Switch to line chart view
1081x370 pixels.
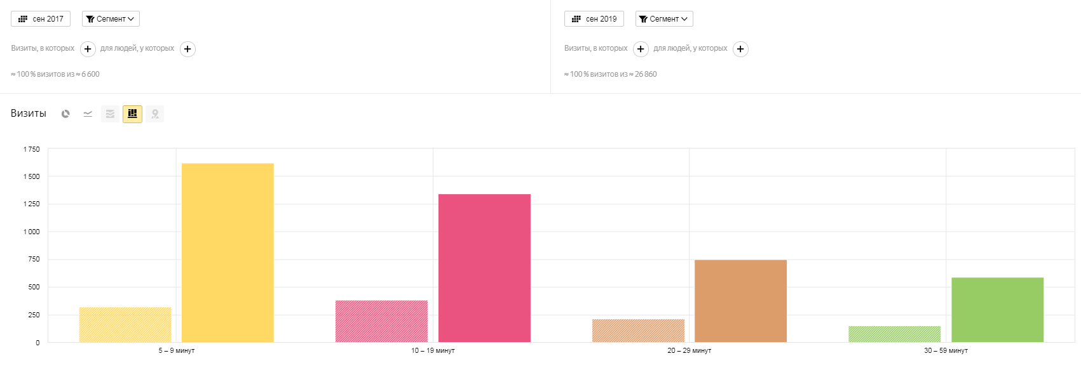point(88,114)
